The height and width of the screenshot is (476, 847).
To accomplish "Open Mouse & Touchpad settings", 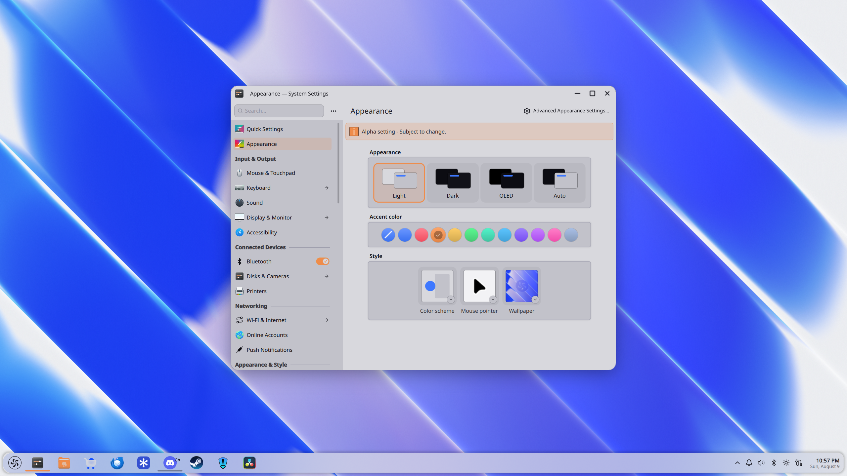I will click(x=283, y=173).
